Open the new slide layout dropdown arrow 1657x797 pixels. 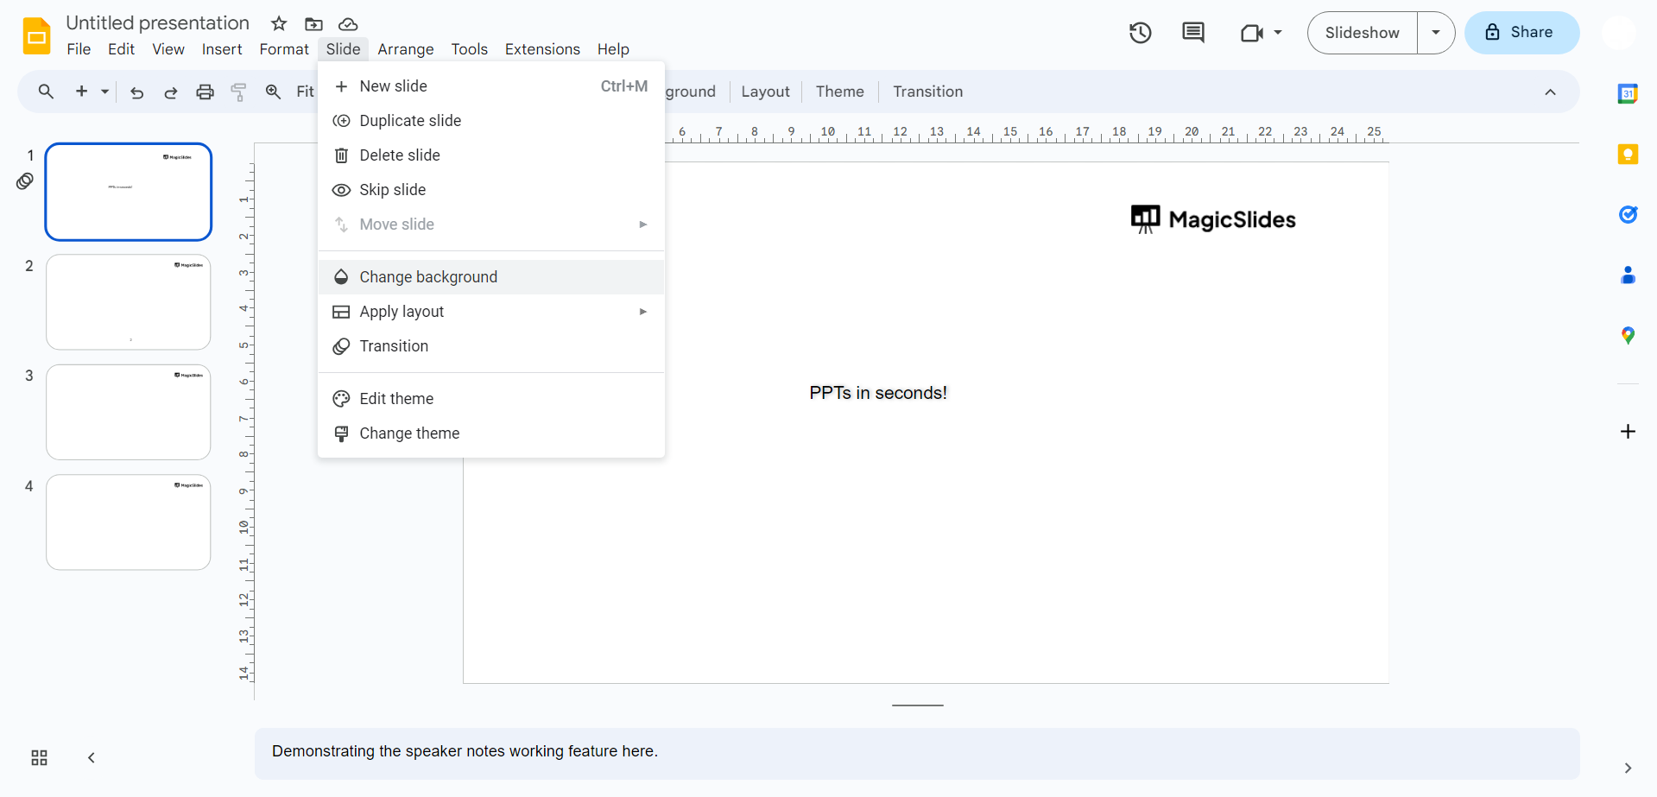(104, 92)
